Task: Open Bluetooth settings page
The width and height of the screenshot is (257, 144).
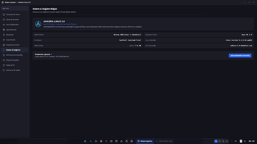Action: (x=15, y=35)
